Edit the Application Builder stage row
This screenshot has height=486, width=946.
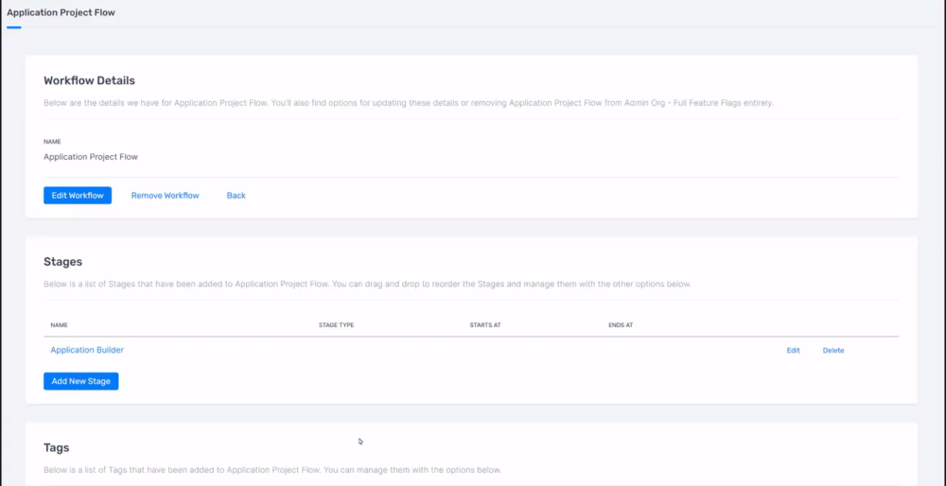pos(794,351)
